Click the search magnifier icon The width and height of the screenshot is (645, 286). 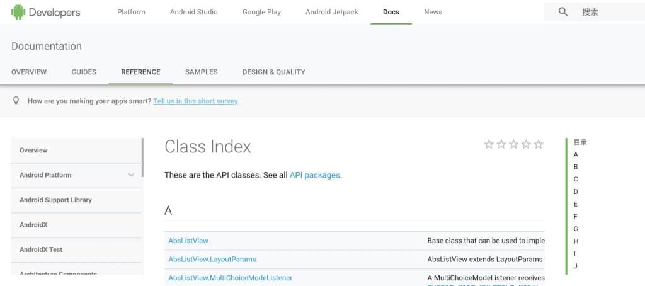click(563, 12)
